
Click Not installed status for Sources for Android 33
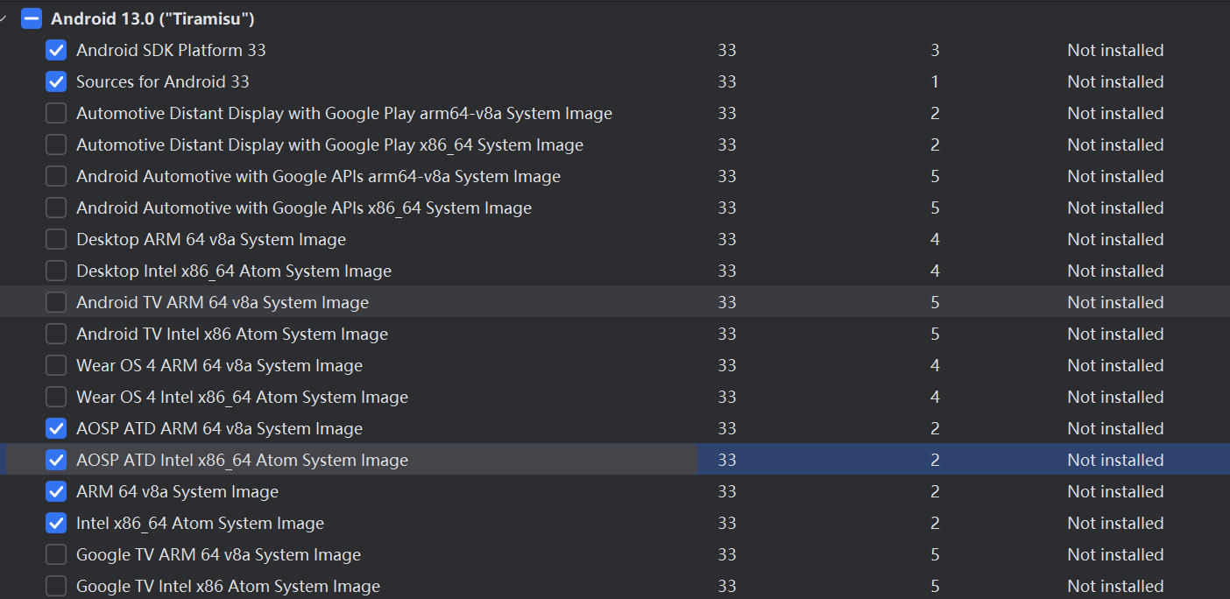(1115, 81)
